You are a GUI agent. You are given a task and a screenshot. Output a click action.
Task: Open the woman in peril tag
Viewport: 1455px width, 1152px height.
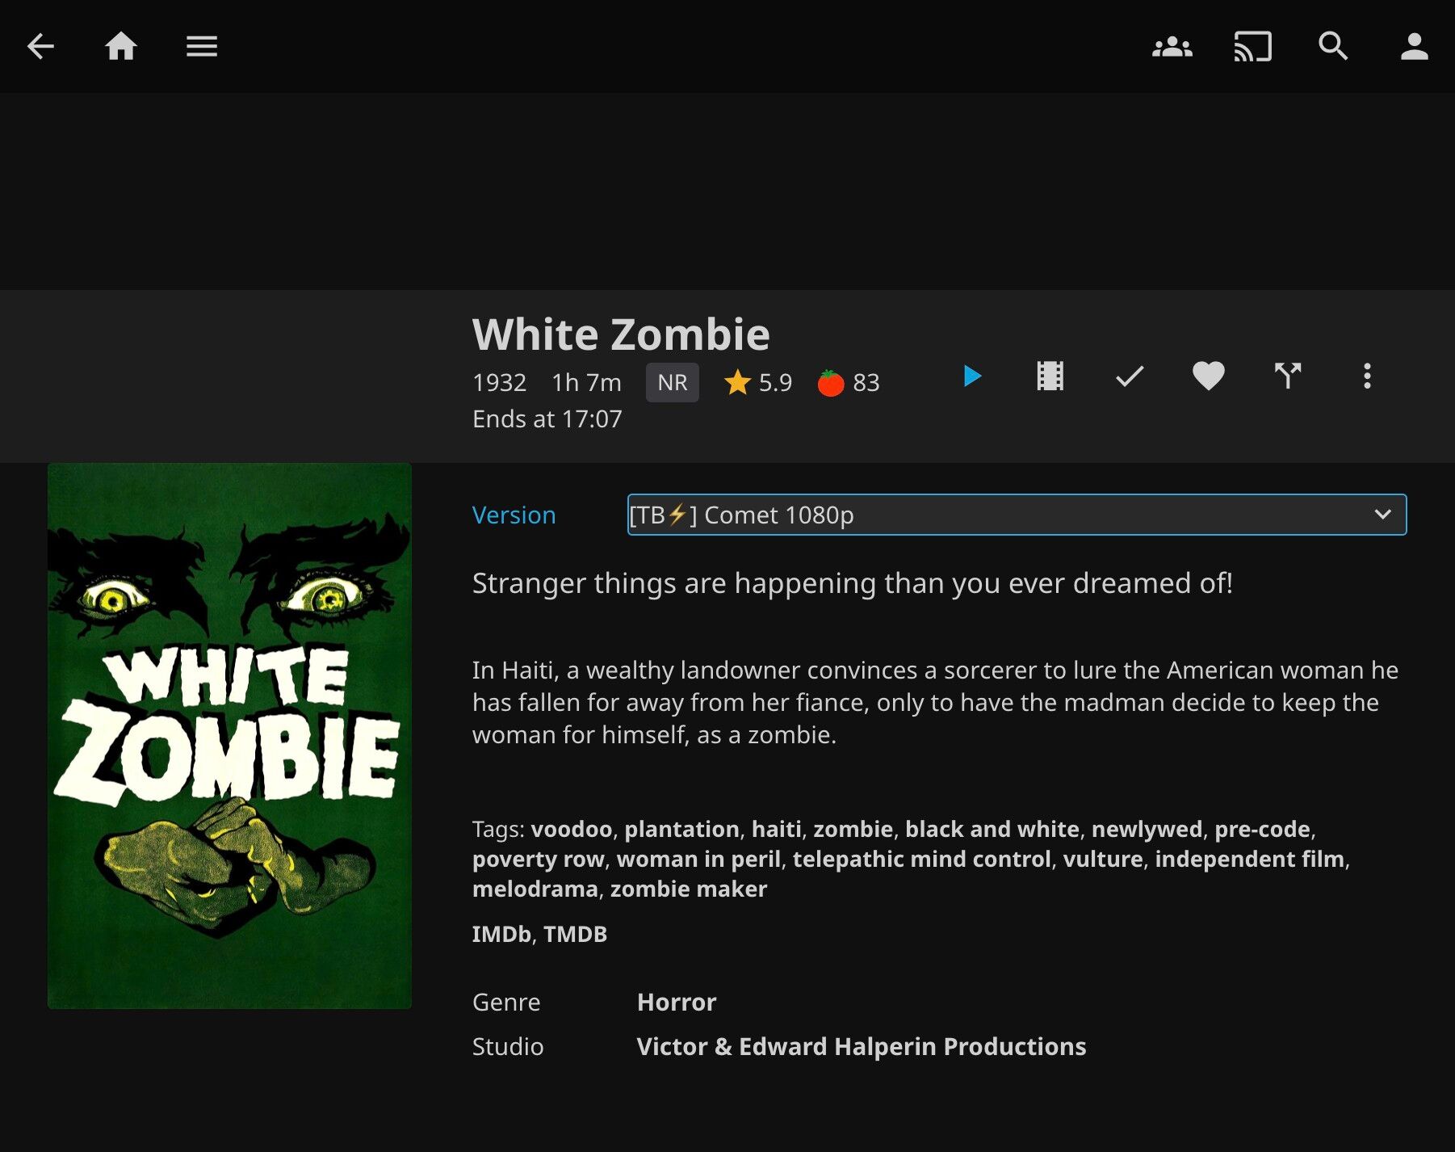coord(699,859)
